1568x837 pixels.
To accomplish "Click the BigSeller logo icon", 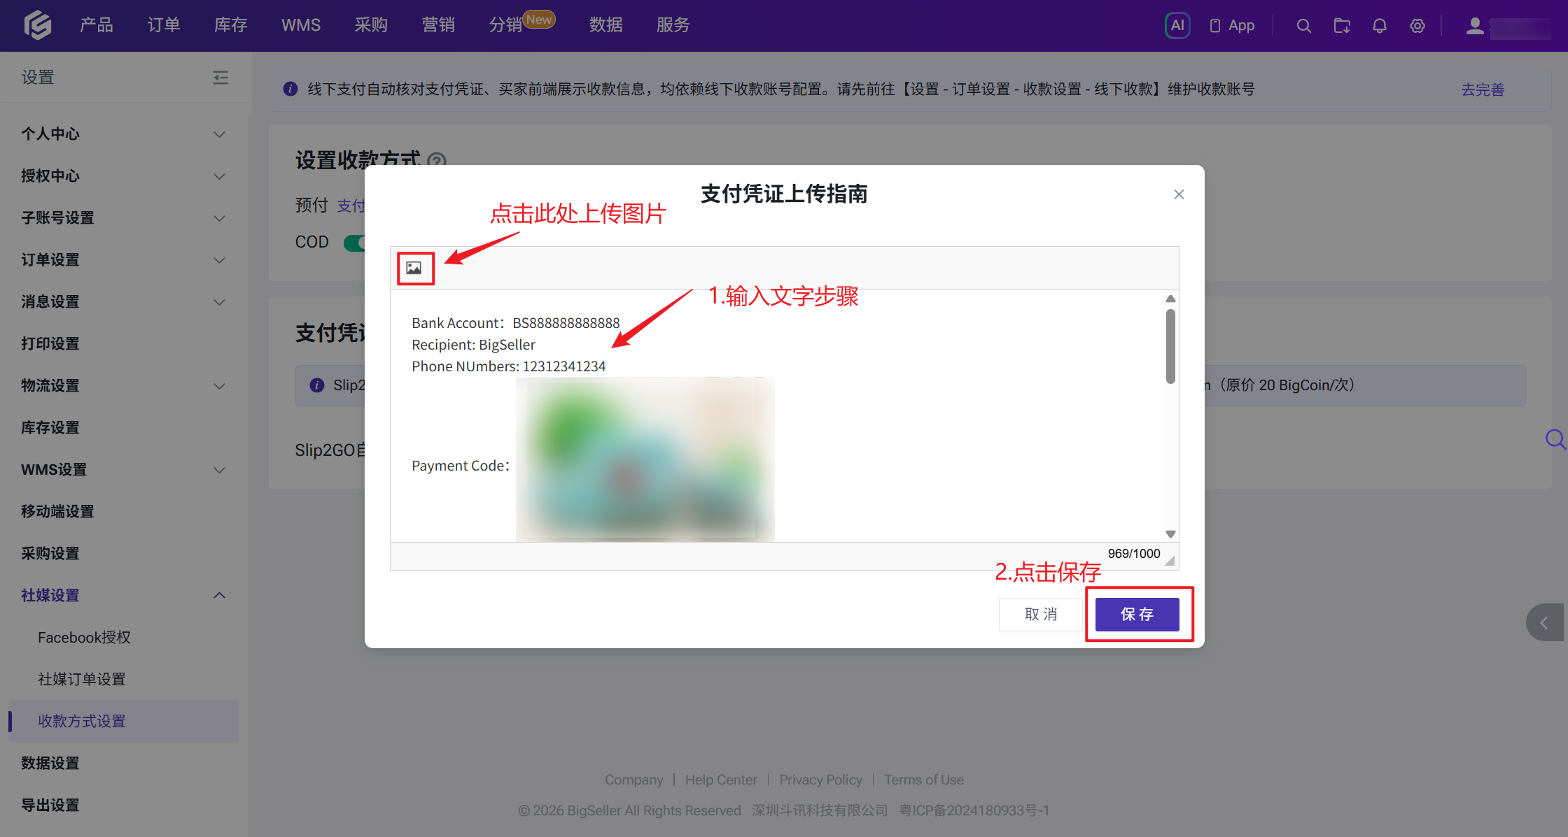I will (38, 25).
